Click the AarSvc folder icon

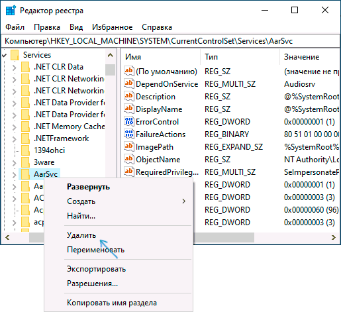click(x=25, y=174)
